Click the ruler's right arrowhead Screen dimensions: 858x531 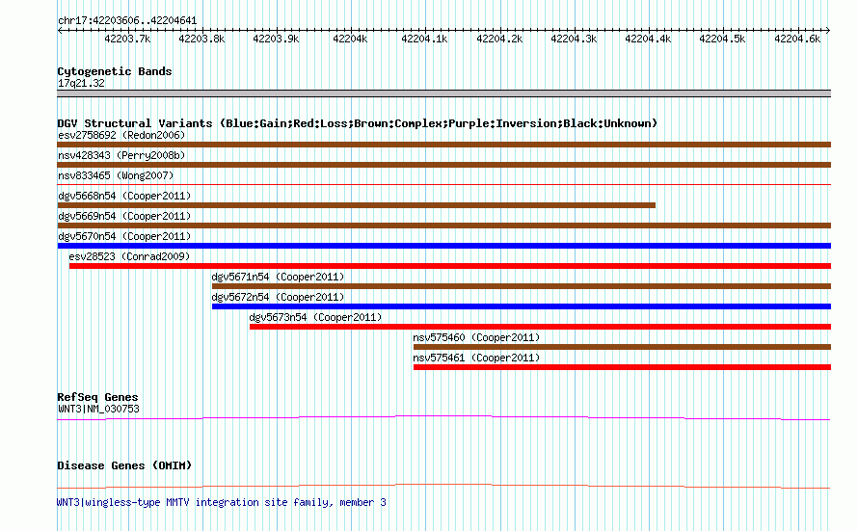coord(828,30)
